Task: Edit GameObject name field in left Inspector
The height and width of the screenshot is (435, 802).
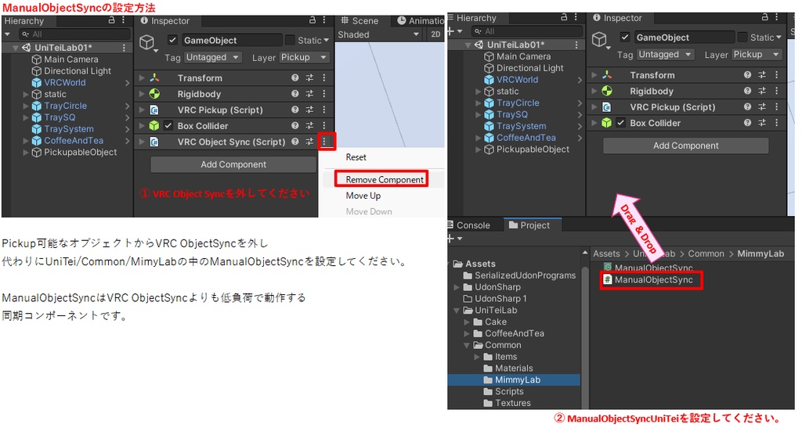Action: (232, 40)
